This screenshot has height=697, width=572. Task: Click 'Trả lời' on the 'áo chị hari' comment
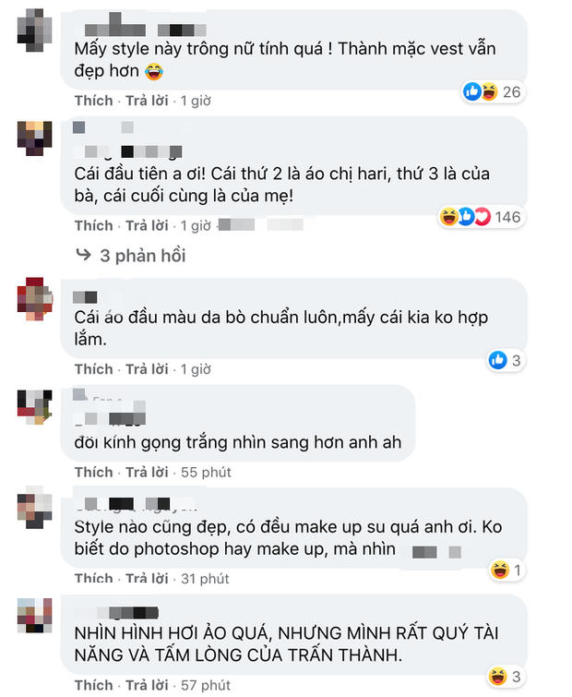click(147, 226)
